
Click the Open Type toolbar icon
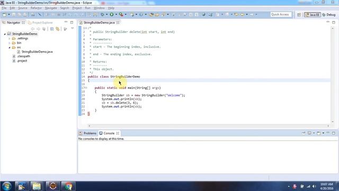[x=151, y=14]
